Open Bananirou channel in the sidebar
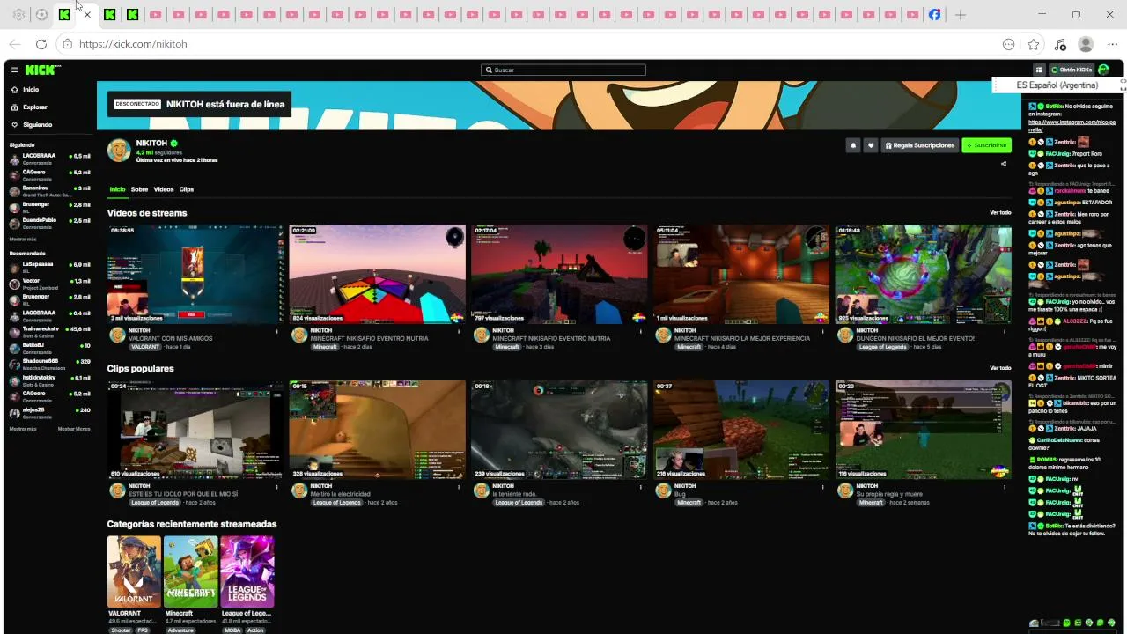 (x=49, y=191)
